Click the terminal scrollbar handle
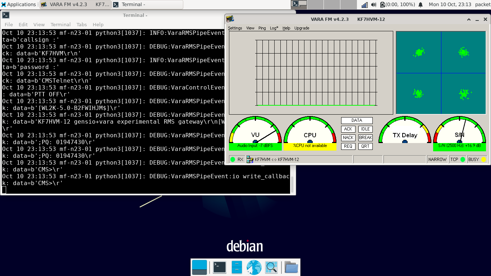The height and width of the screenshot is (276, 491). [292, 185]
